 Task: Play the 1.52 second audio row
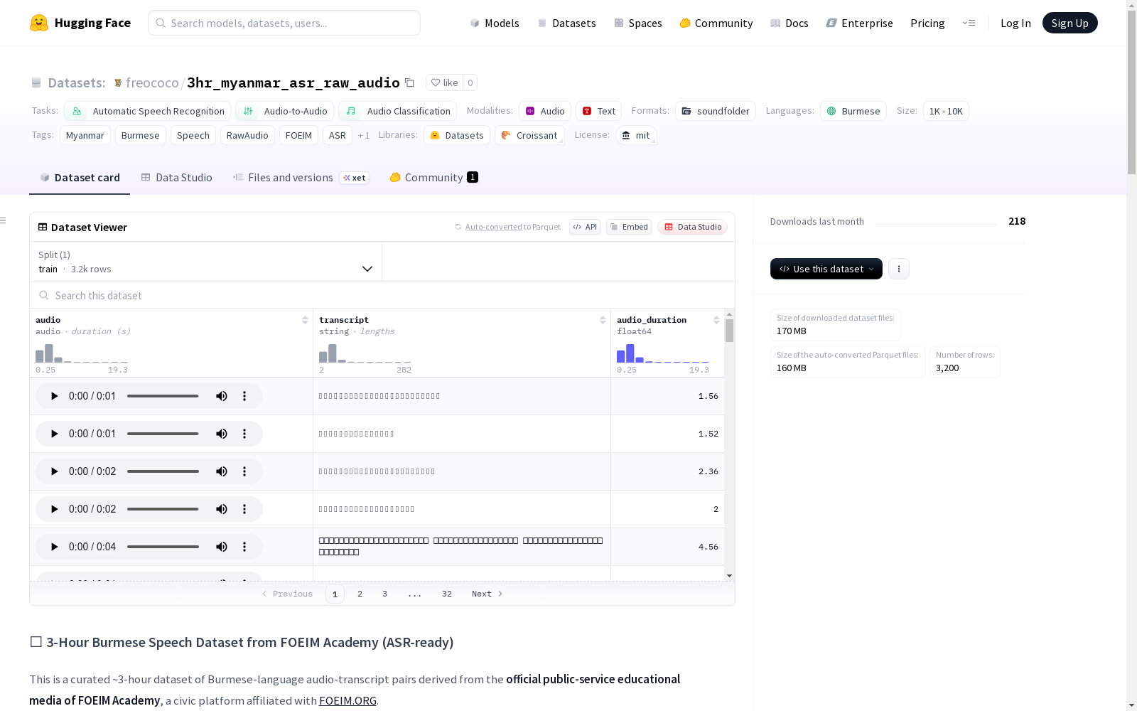click(54, 434)
